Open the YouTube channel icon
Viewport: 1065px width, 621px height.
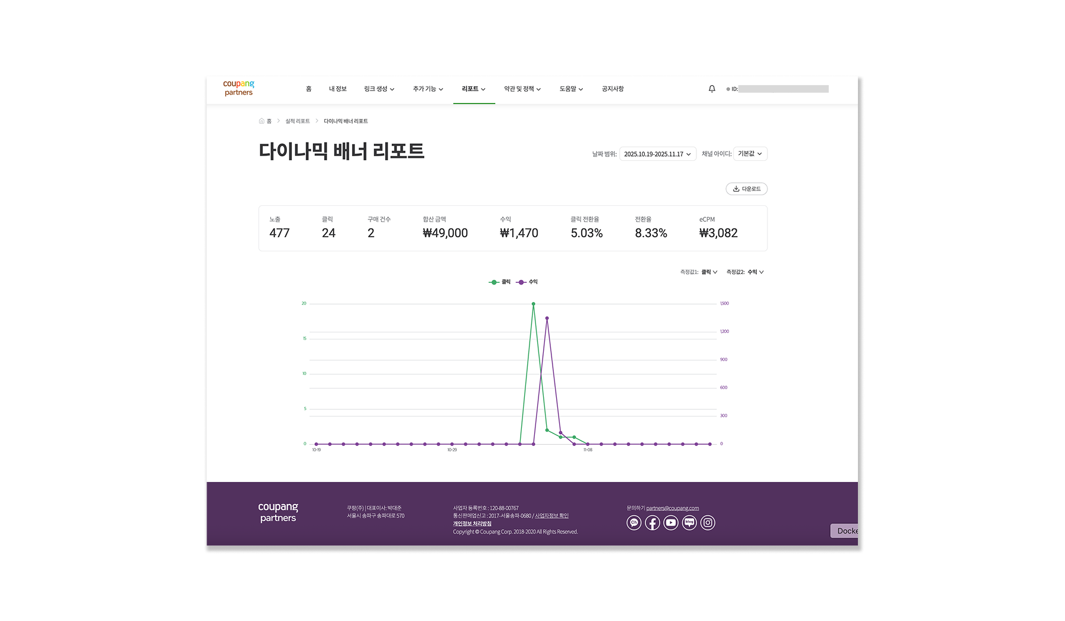[670, 523]
